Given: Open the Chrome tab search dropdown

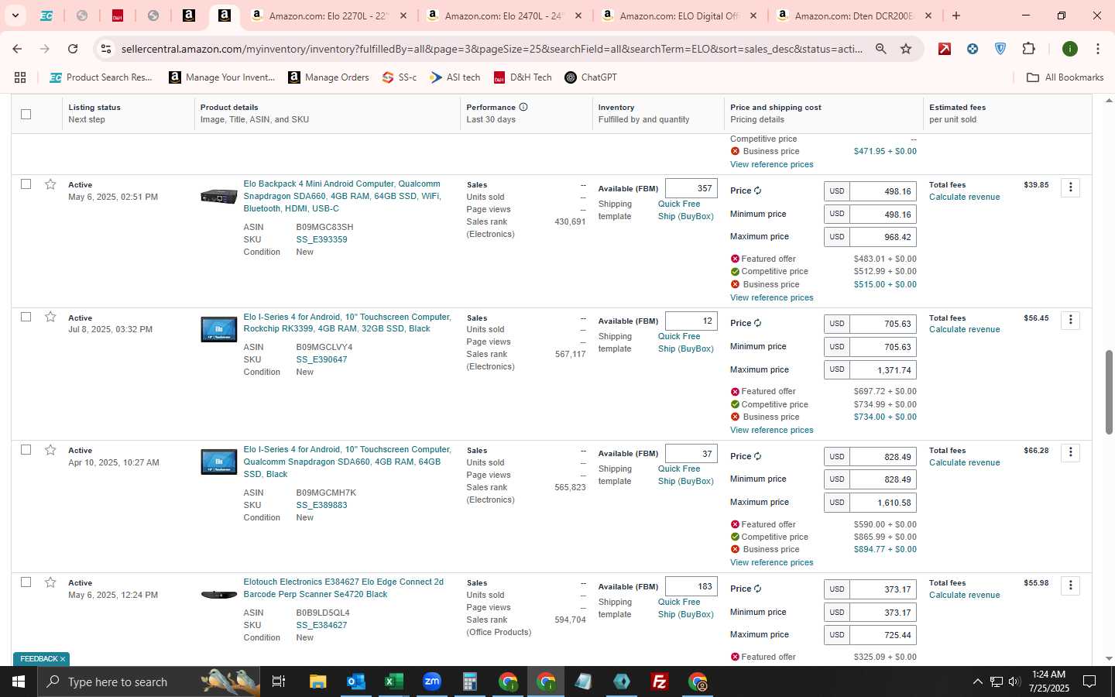Looking at the screenshot, I should pos(15,15).
